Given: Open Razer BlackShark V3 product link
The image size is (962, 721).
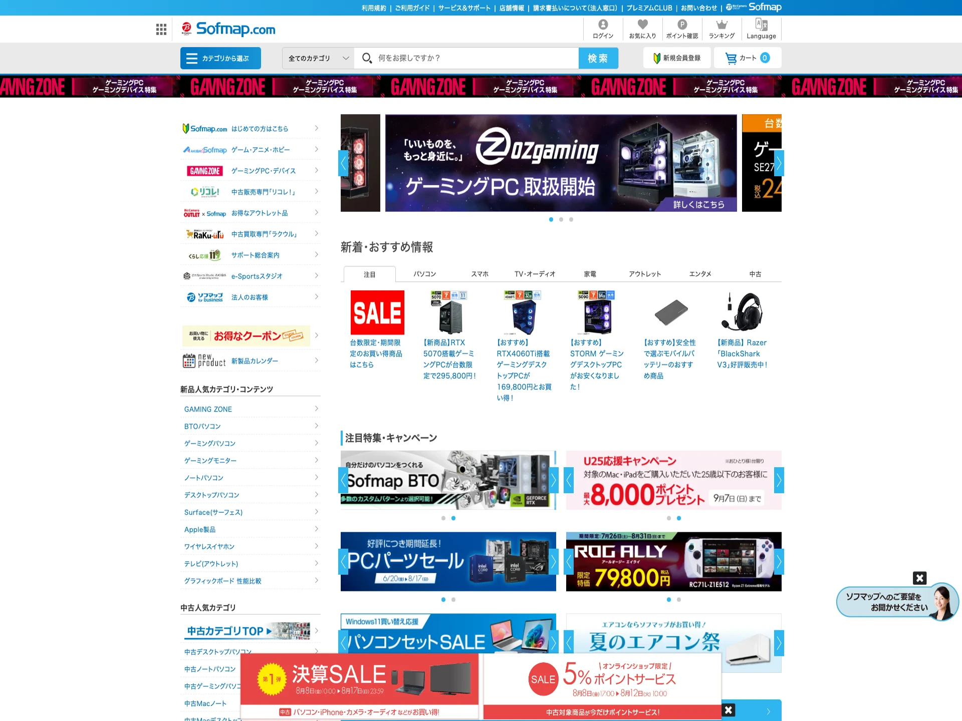Looking at the screenshot, I should (742, 353).
